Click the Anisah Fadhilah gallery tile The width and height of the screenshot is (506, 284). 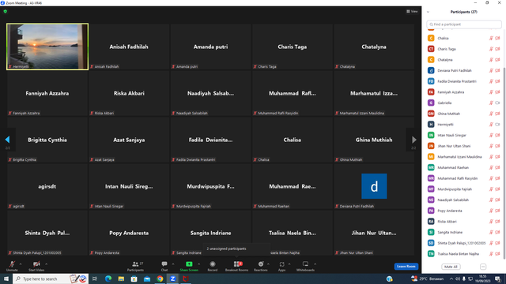coord(129,47)
